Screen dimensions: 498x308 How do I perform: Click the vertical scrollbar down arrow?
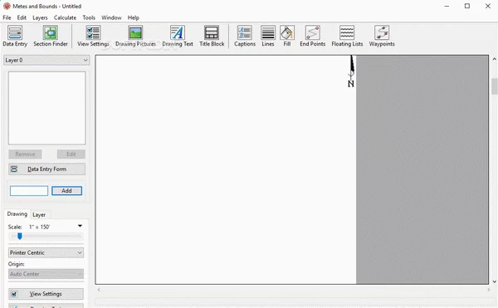494,281
